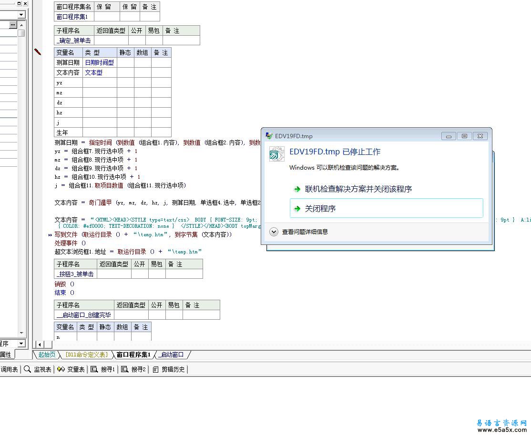Click the 销毁 () code line
The height and width of the screenshot is (436, 531).
coord(64,284)
